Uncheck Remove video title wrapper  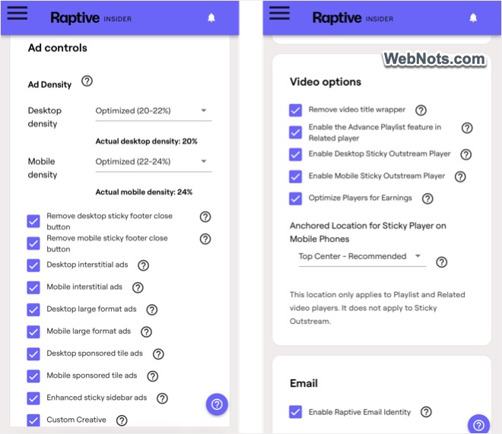(x=295, y=110)
